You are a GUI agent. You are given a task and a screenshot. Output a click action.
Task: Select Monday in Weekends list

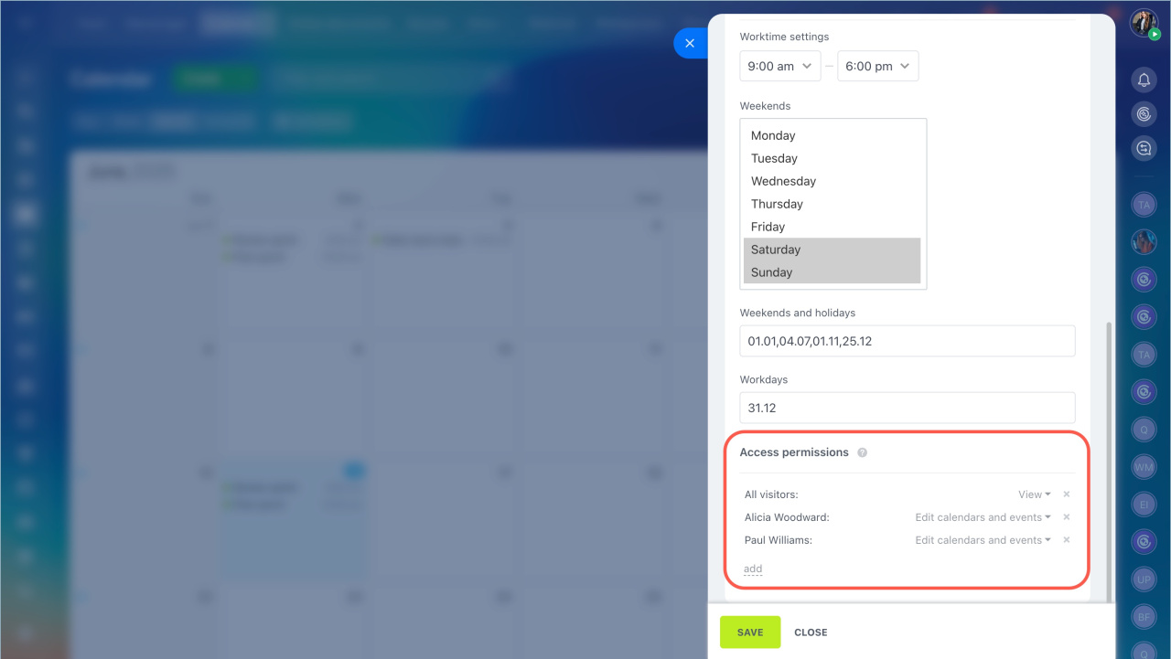(x=773, y=135)
